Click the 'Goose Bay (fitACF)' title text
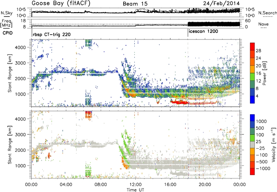The image size is (277, 192). (x=61, y=3)
